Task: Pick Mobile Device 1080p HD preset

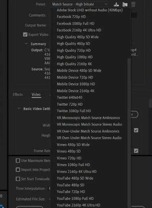Action: (76, 84)
